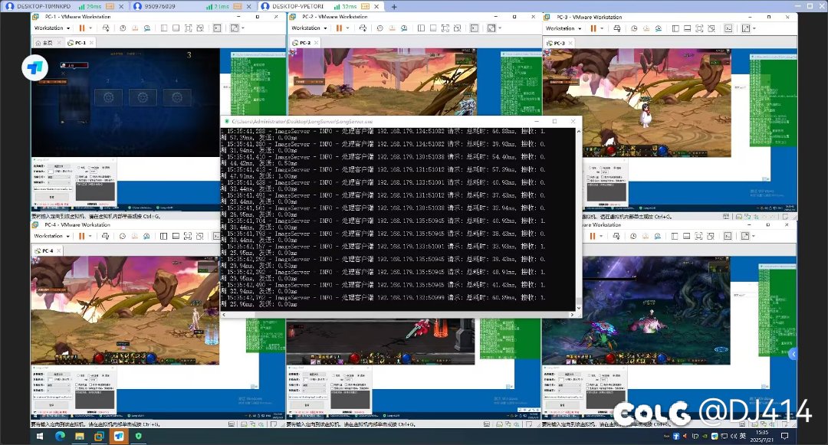Viewport: 828px width, 445px height.
Task: Expand the stretch options arrow in PC-1 window
Action: [x=242, y=28]
